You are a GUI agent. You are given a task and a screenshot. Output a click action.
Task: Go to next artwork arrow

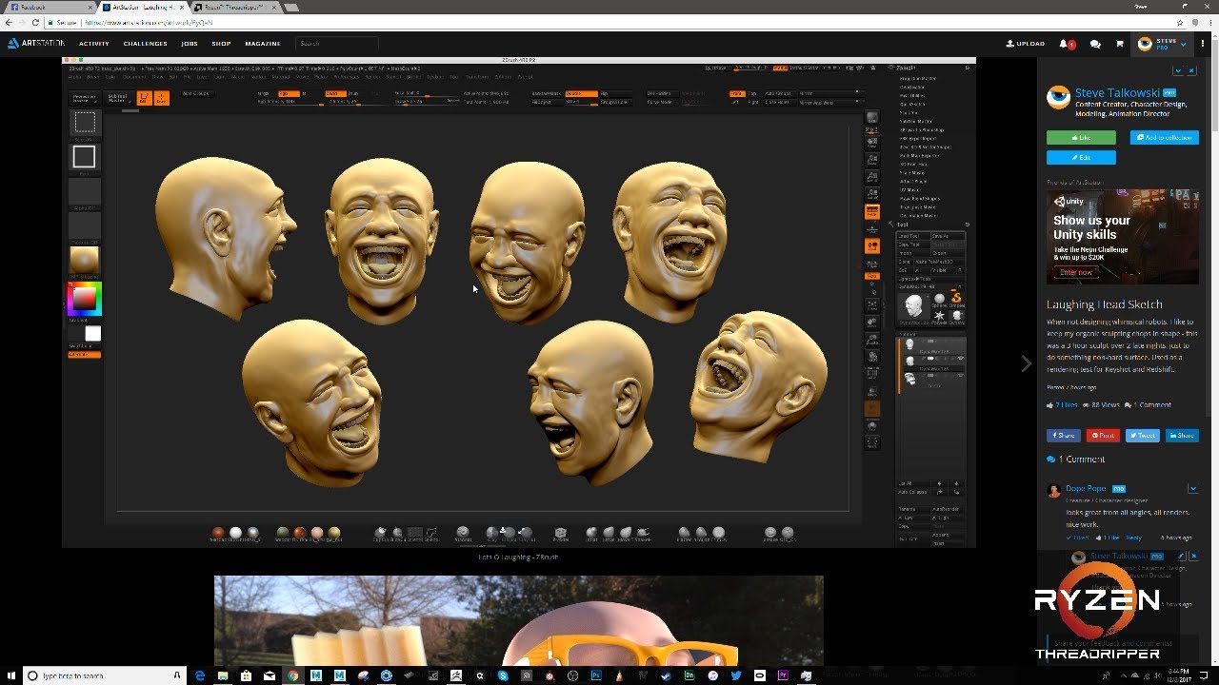pyautogui.click(x=1026, y=363)
